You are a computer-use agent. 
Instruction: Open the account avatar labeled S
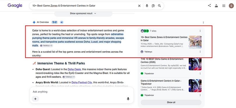click(231, 6)
